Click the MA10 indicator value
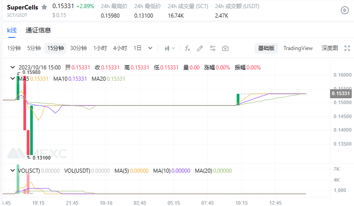Screen dimensions: 354x206 coord(78,78)
